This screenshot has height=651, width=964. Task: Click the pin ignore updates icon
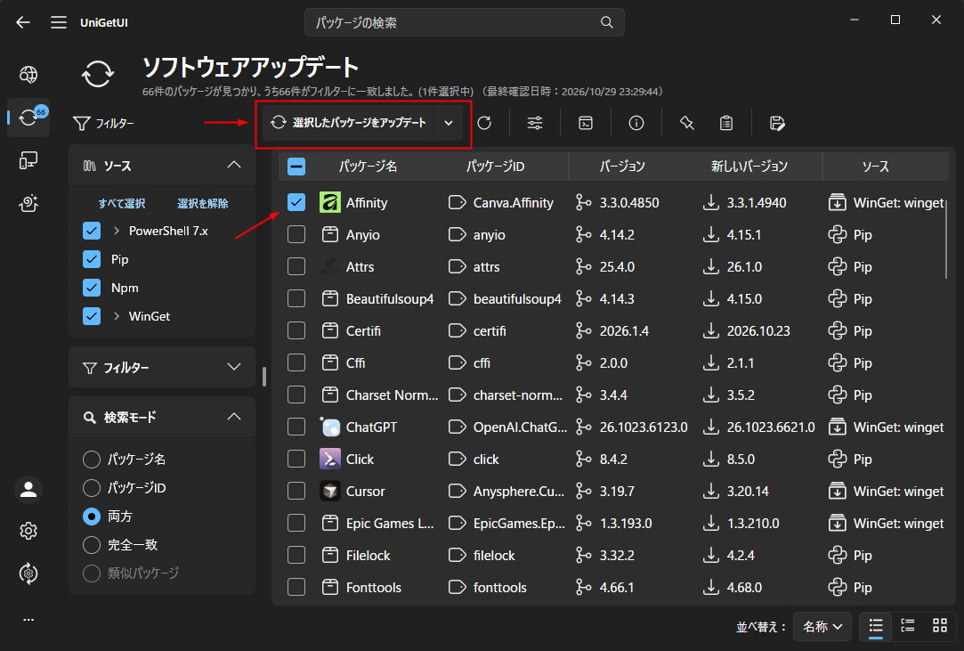click(686, 123)
